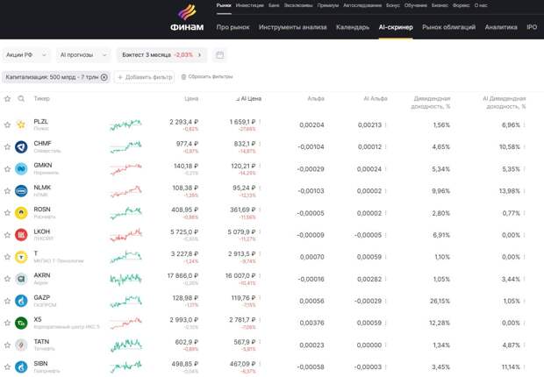The image size is (544, 377).
Task: Open the Акции РФ dropdown
Action: point(25,55)
